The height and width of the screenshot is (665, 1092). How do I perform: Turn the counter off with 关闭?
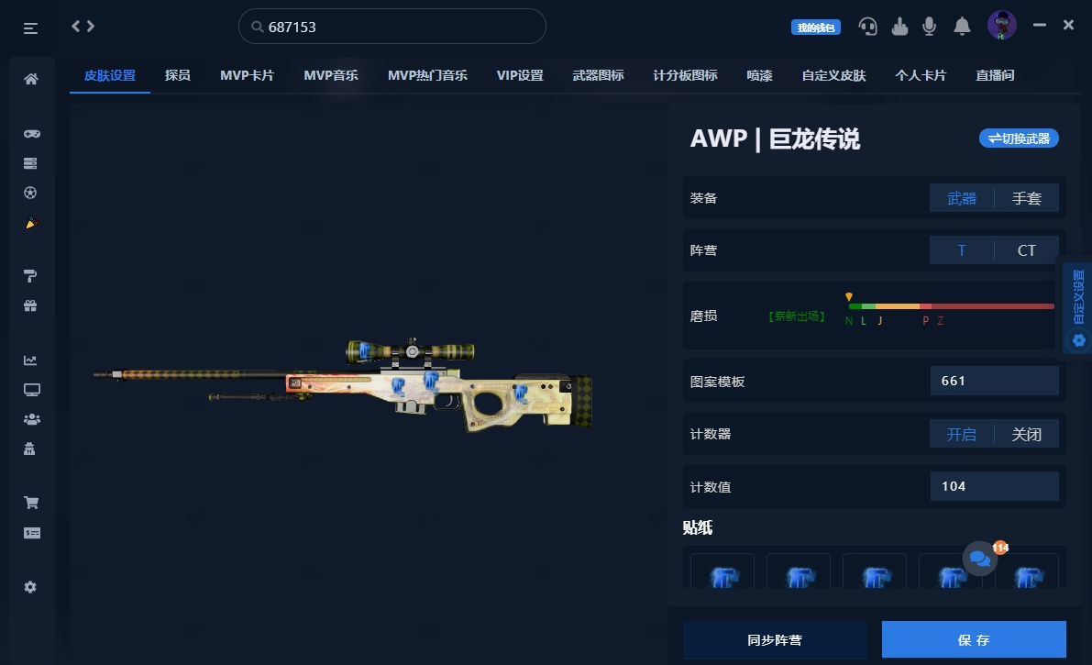click(x=1027, y=434)
